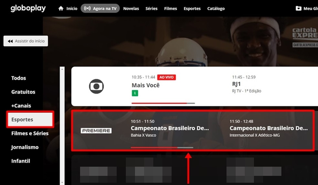This screenshot has height=185, width=318.
Task: Click the Bahia X Vasco progress bar
Action: click(162, 147)
